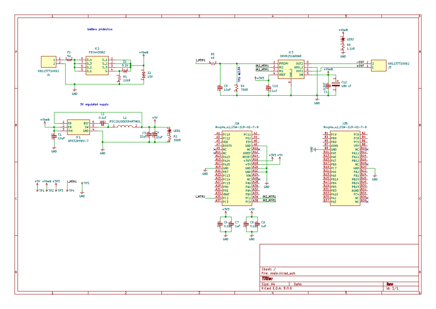Select the blue 'battery protection' text label
Screen dimensions: 436x309
[x=99, y=28]
